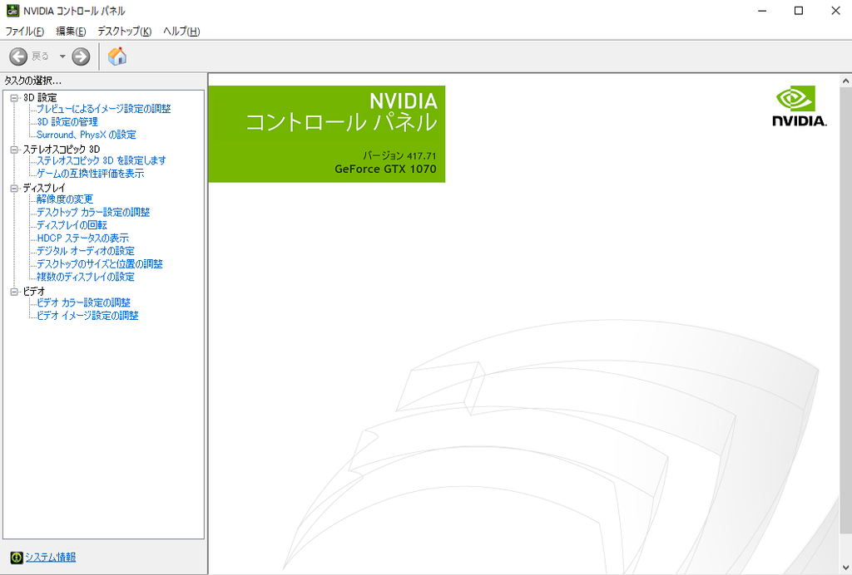Screen dimensions: 852x575
Task: Minimize the NVIDIA control panel window
Action: pos(762,11)
